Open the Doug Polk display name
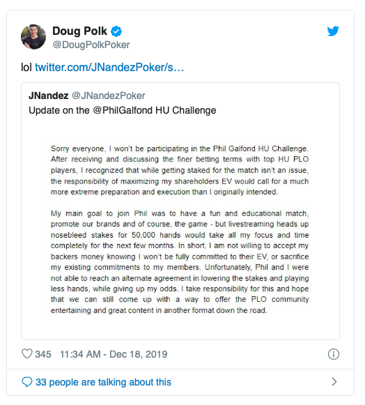 tap(79, 31)
